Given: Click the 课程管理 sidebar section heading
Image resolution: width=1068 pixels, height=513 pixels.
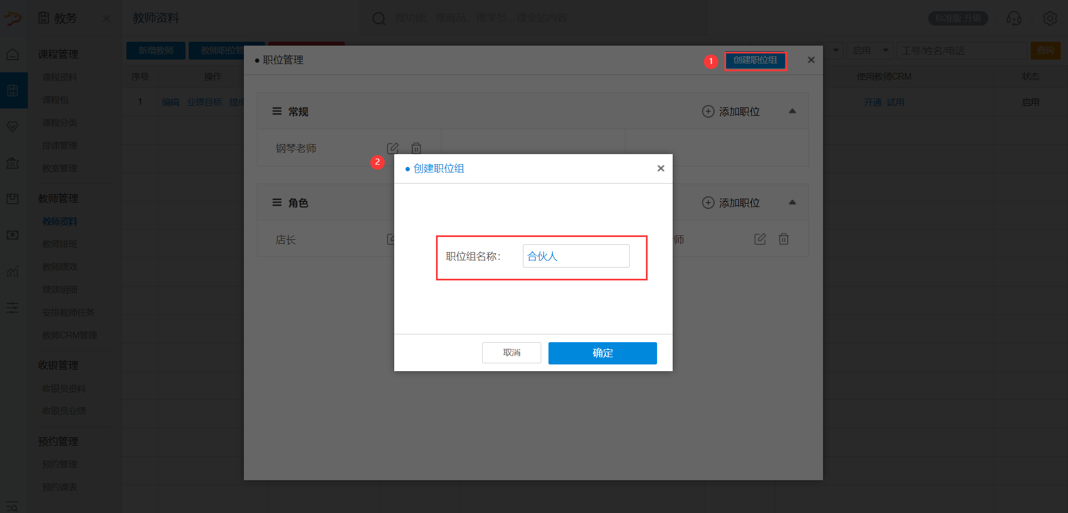Looking at the screenshot, I should (58, 54).
